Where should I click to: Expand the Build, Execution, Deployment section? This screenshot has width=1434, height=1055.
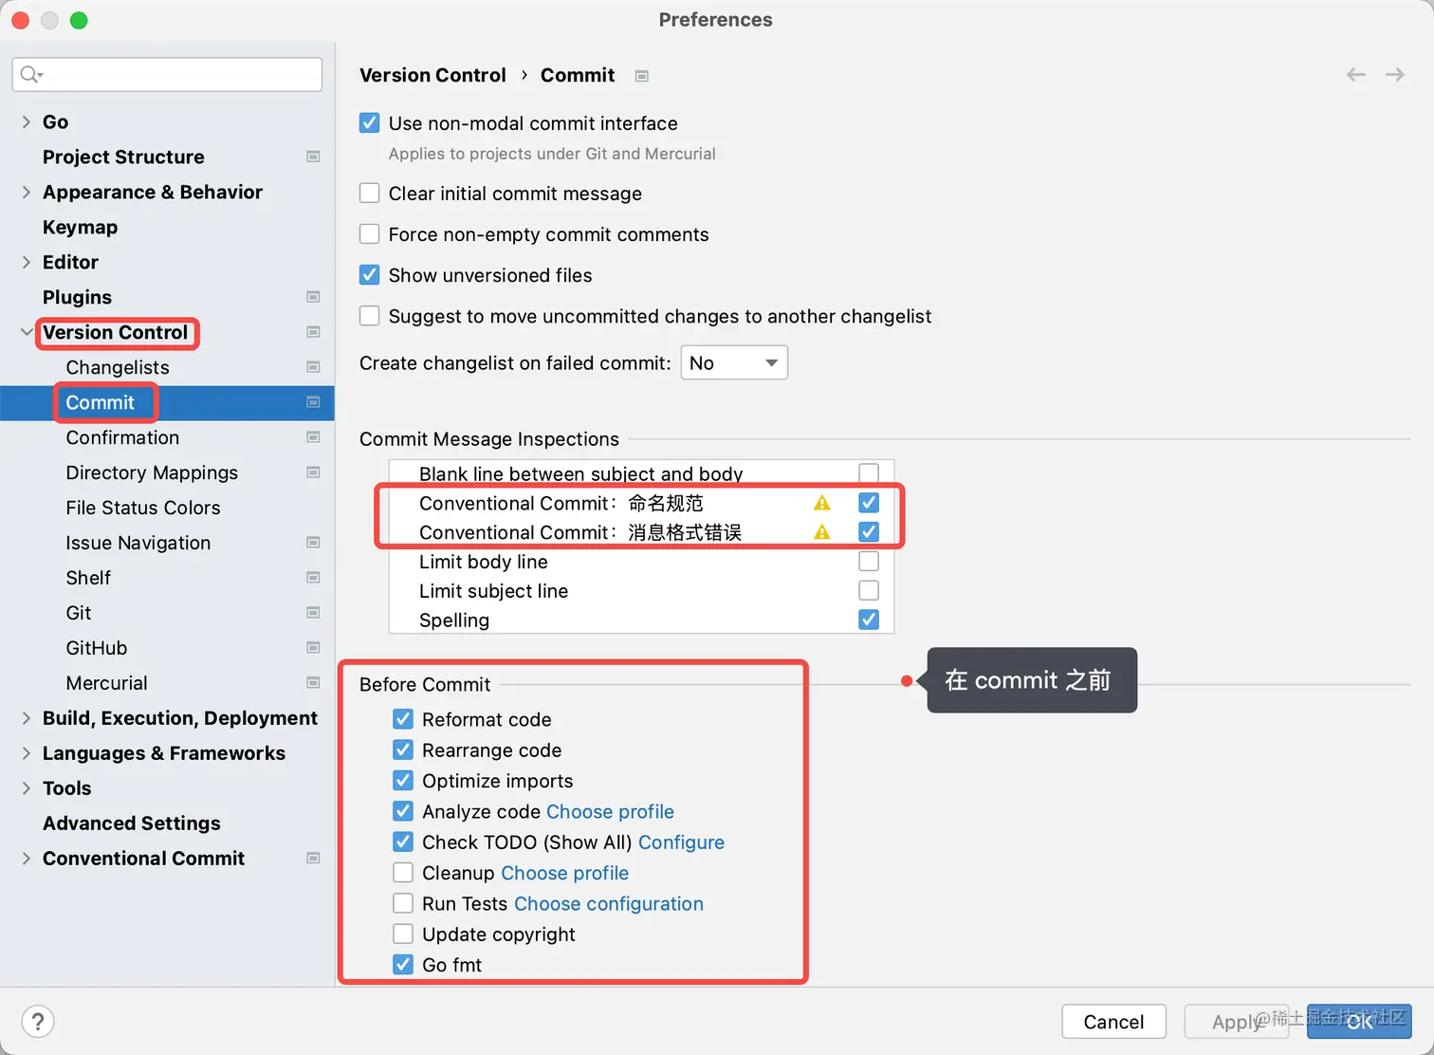point(26,718)
